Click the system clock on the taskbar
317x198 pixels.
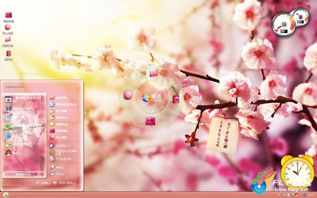tap(312, 195)
